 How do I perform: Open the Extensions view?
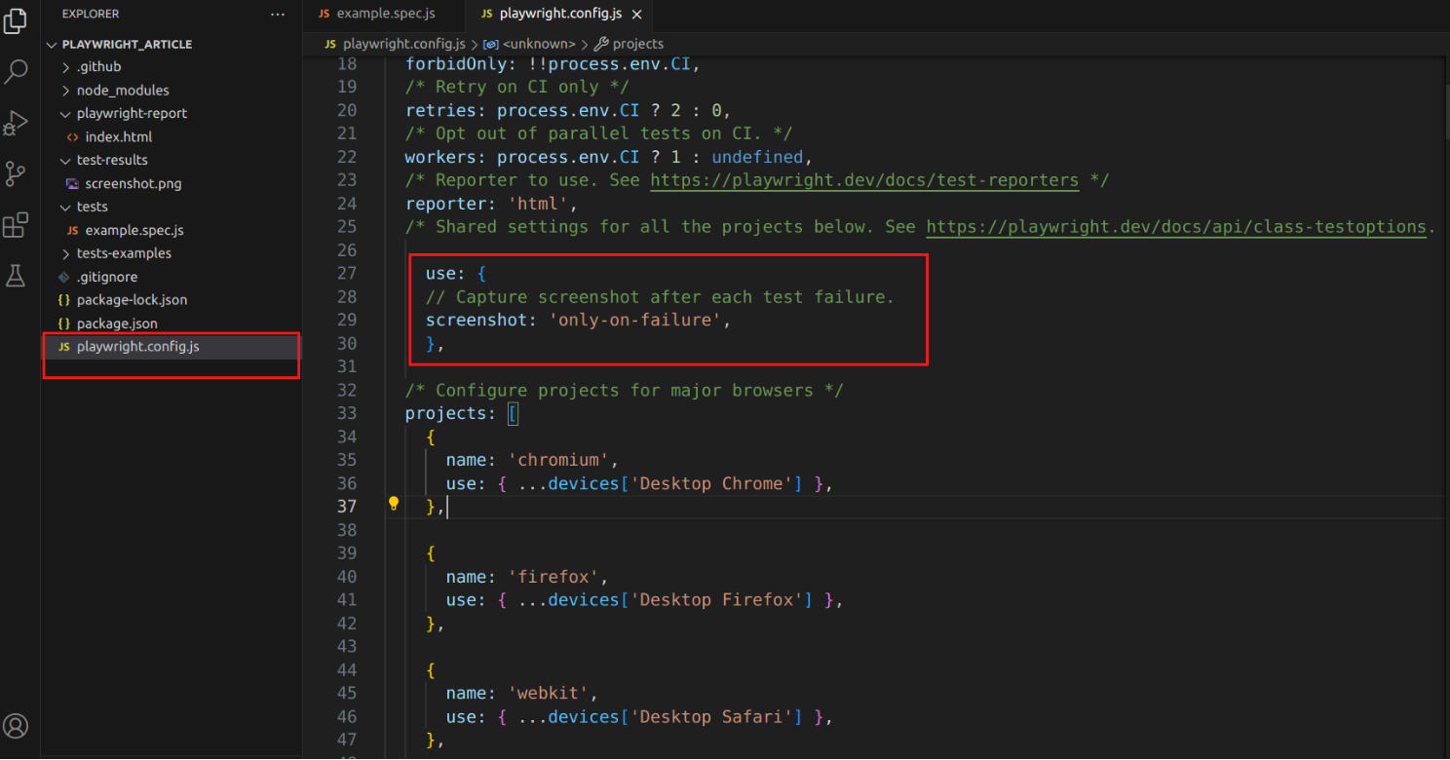click(16, 226)
